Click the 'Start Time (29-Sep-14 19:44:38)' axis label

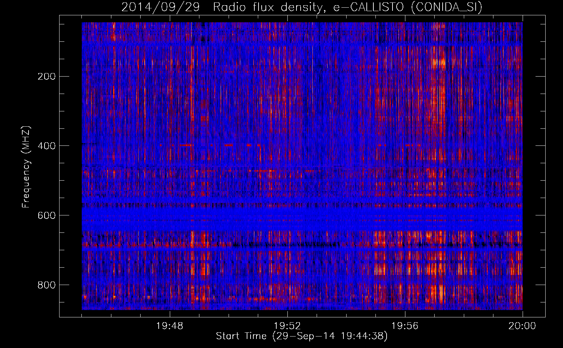302,336
